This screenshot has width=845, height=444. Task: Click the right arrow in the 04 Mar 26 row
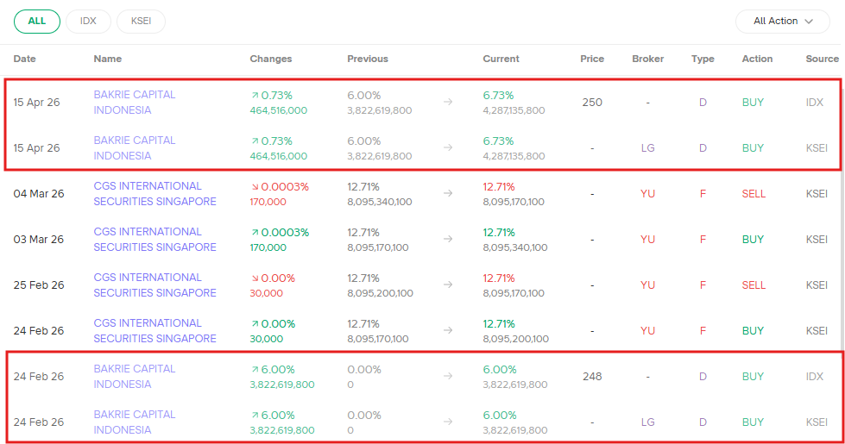[x=448, y=193]
